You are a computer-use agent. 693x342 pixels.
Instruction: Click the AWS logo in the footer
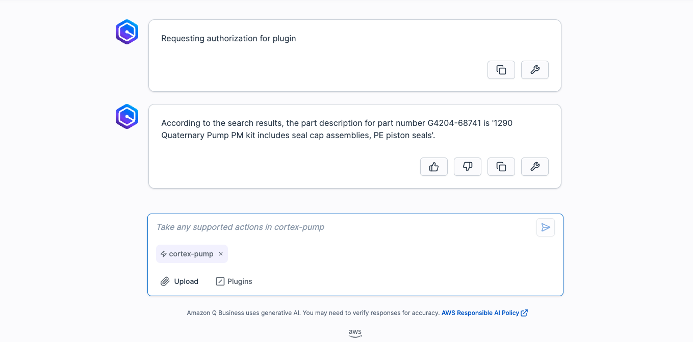(x=355, y=333)
